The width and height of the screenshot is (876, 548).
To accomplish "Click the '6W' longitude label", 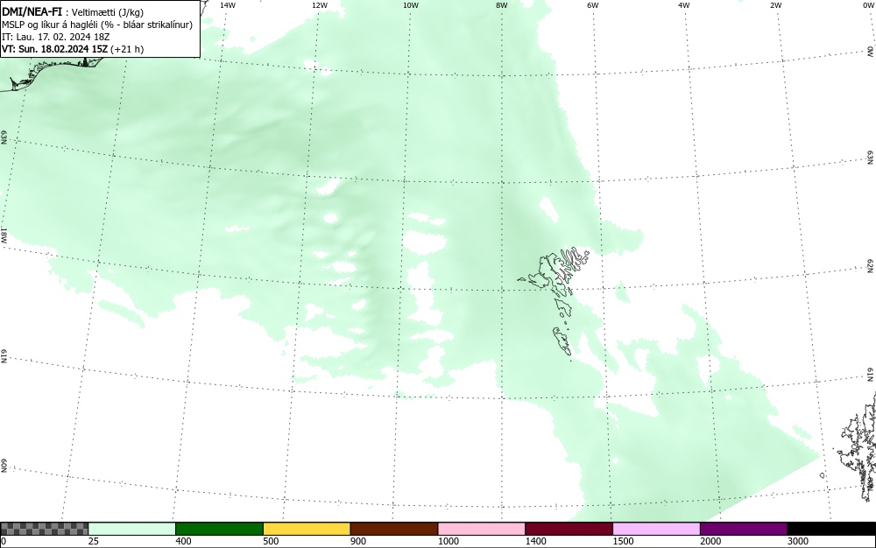I will (x=593, y=5).
